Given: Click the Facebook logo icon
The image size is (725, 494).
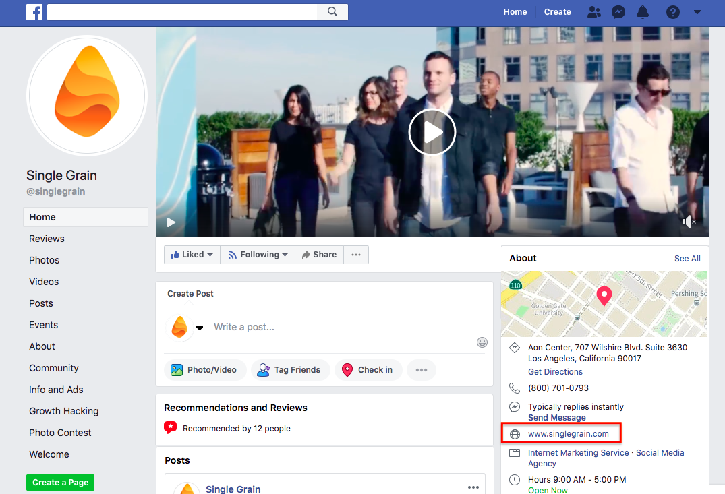Looking at the screenshot, I should point(34,12).
